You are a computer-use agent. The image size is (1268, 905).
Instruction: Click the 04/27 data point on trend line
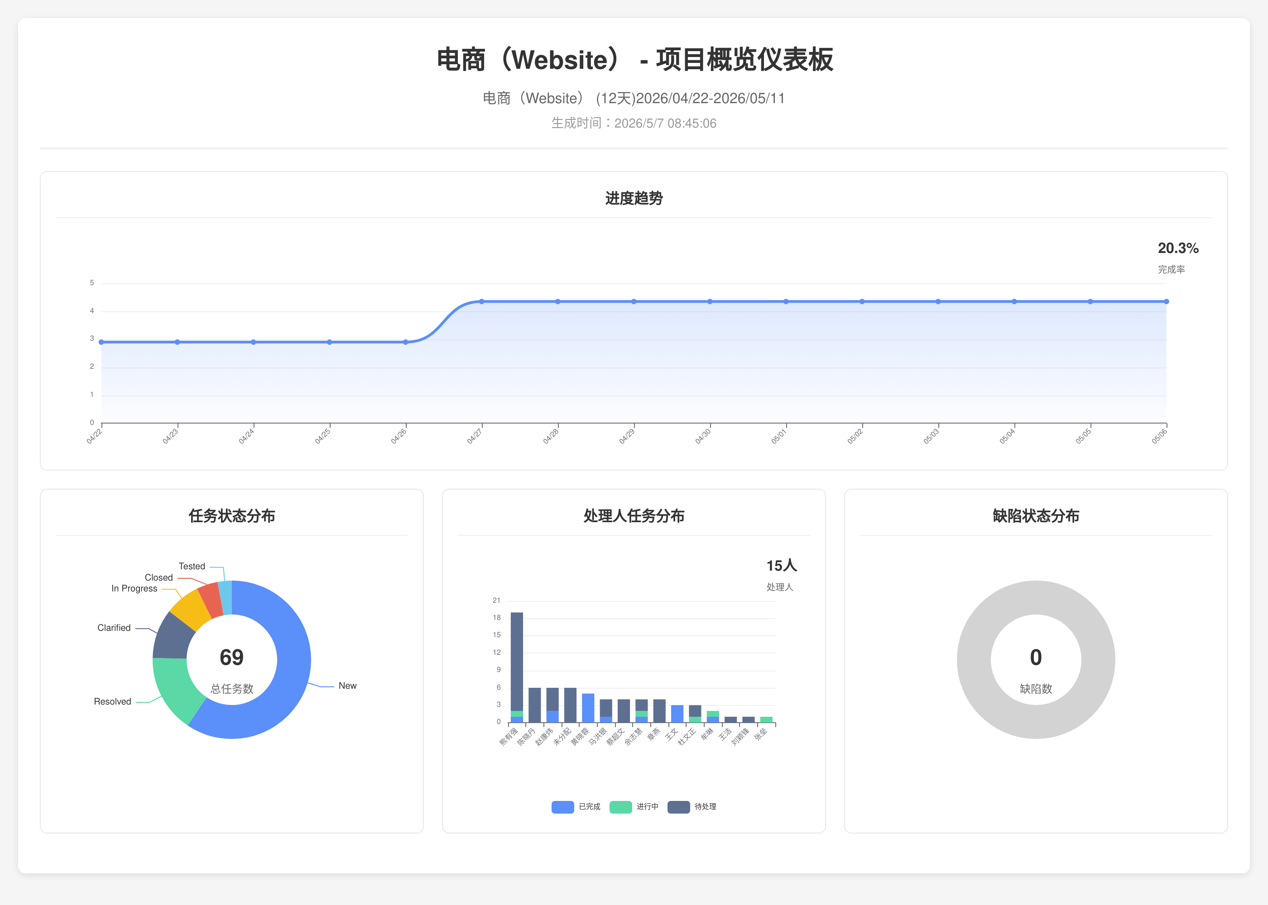(x=482, y=301)
